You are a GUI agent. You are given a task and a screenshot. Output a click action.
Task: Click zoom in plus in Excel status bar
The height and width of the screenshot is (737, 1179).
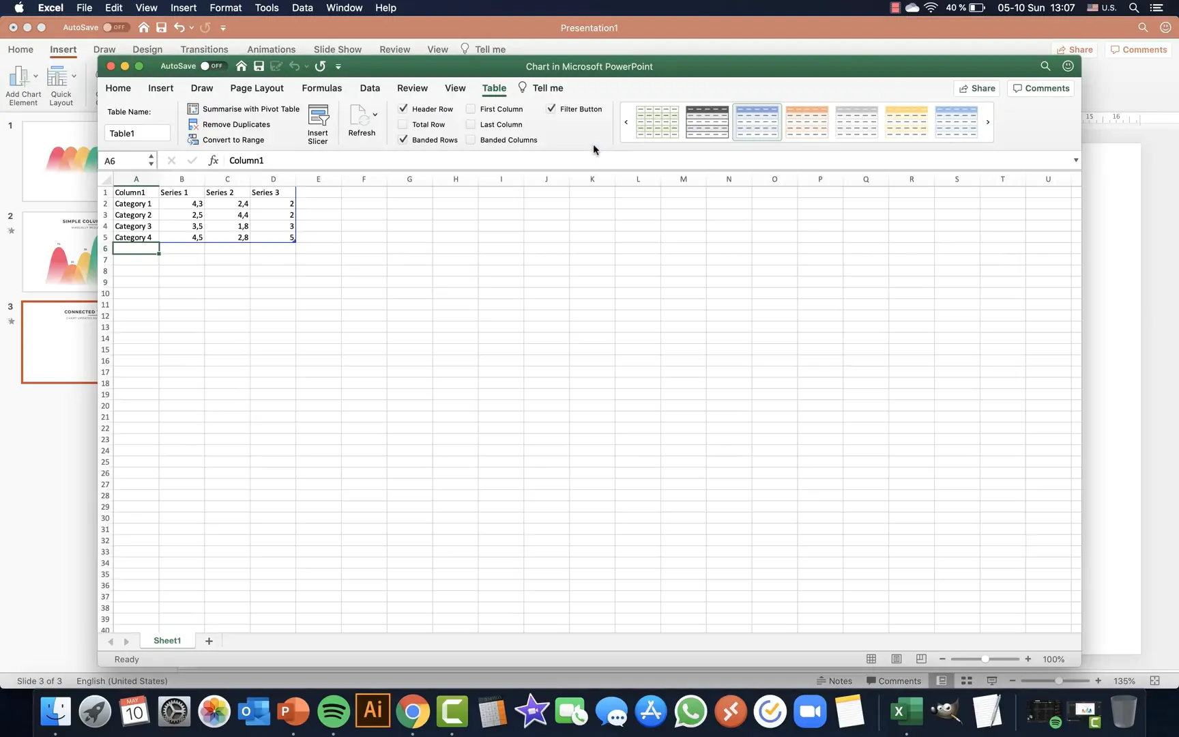coord(1028,659)
